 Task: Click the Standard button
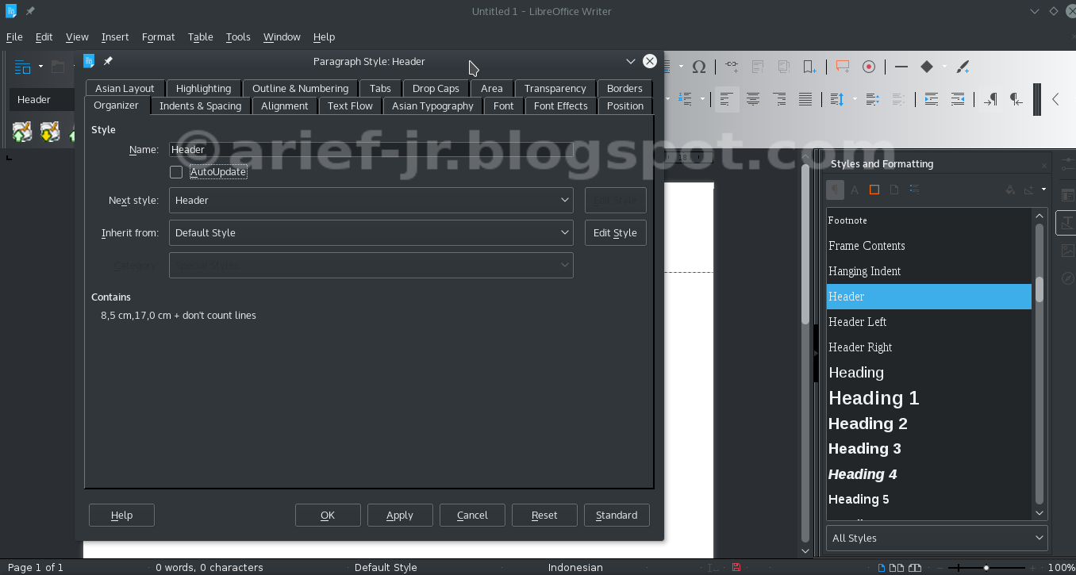pyautogui.click(x=617, y=515)
